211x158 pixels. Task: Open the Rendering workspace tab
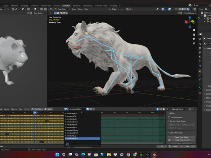pos(76,6)
